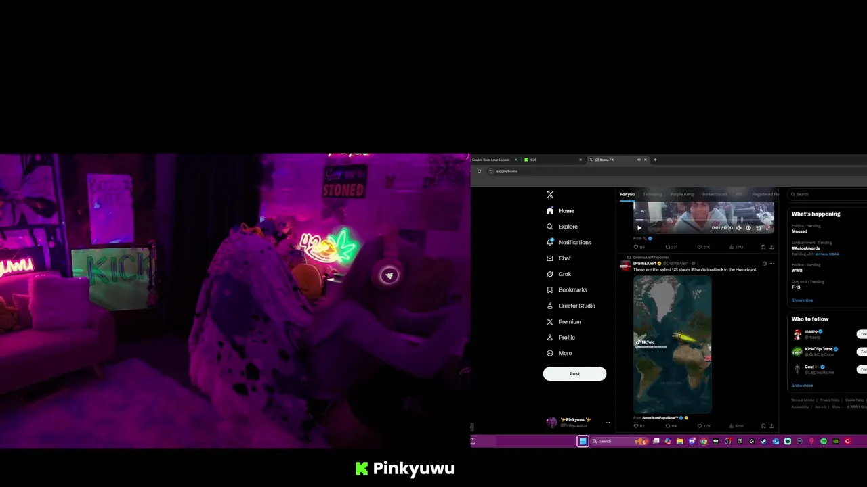Click the Grok icon on DramaAlert post

coord(764,264)
